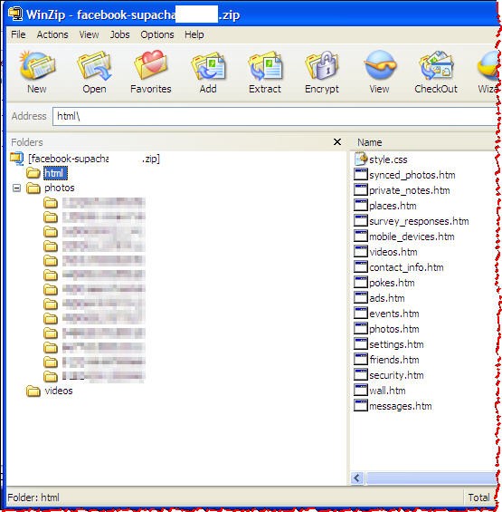Add files with the Add toolbar icon

pos(208,66)
